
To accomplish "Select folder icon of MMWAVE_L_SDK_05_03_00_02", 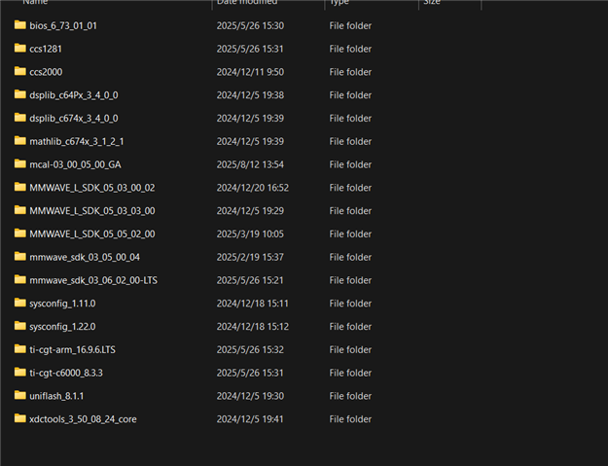I will click(20, 187).
